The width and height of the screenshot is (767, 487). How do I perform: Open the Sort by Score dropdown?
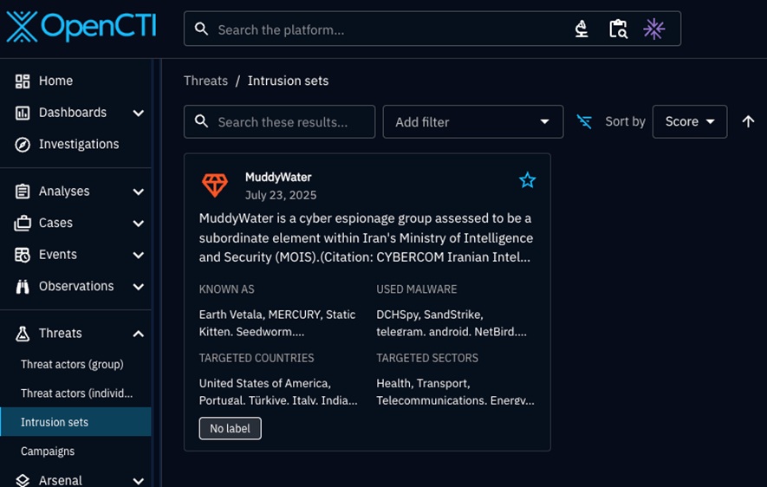coord(690,121)
